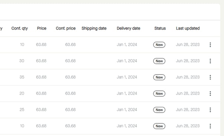Open the three-dot menu for the quantity 30 row

[x=210, y=61]
